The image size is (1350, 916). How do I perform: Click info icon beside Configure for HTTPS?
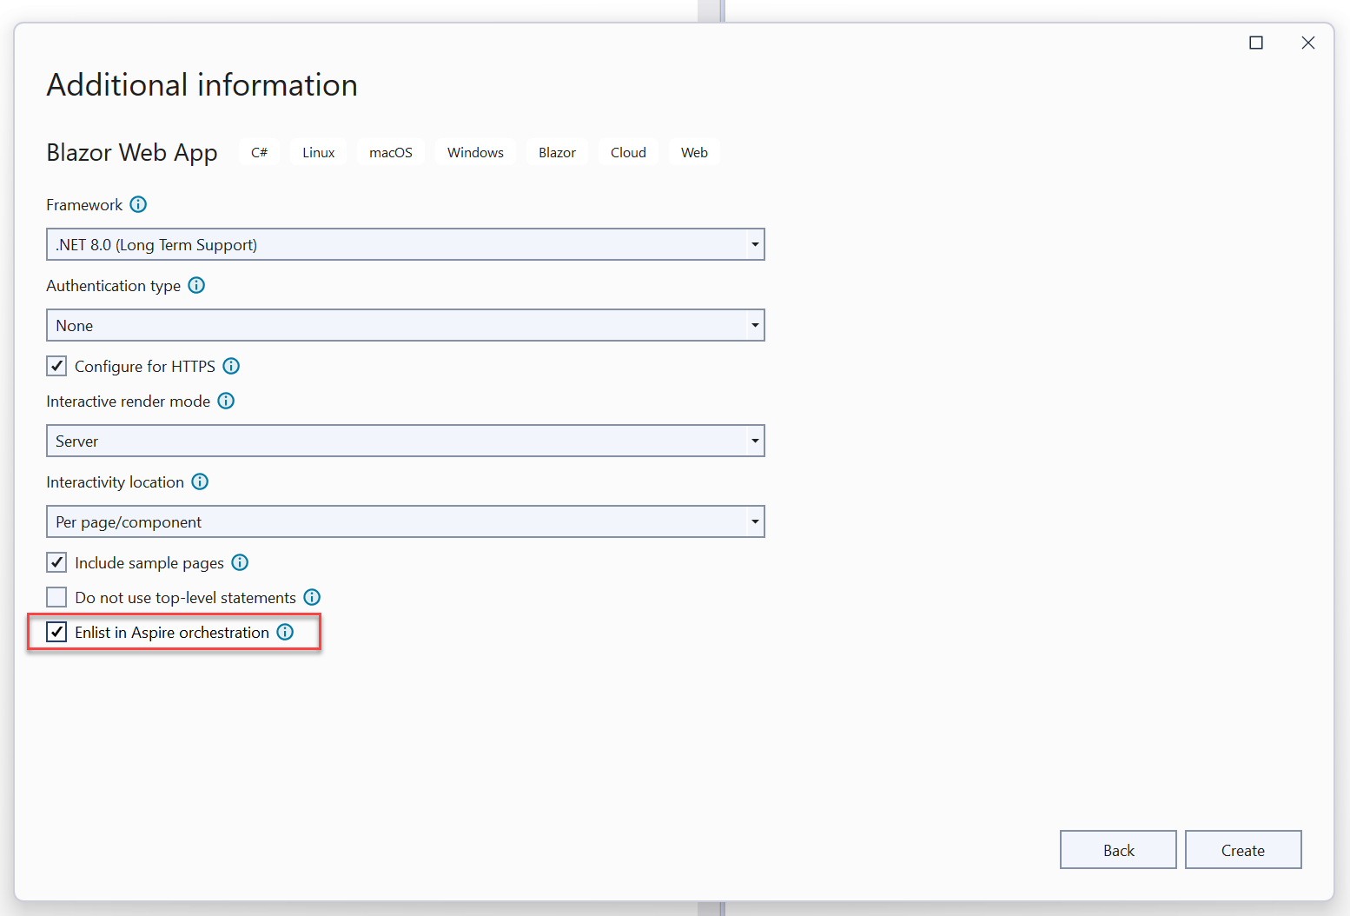click(231, 366)
